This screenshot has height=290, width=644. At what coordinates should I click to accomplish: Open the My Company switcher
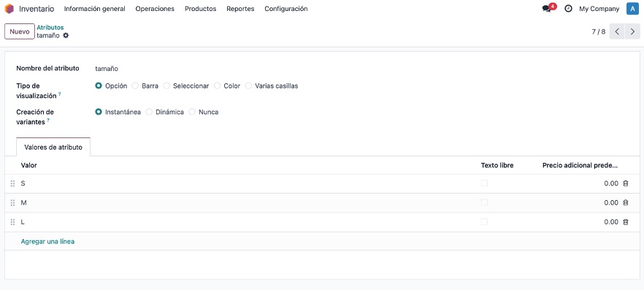click(x=599, y=9)
